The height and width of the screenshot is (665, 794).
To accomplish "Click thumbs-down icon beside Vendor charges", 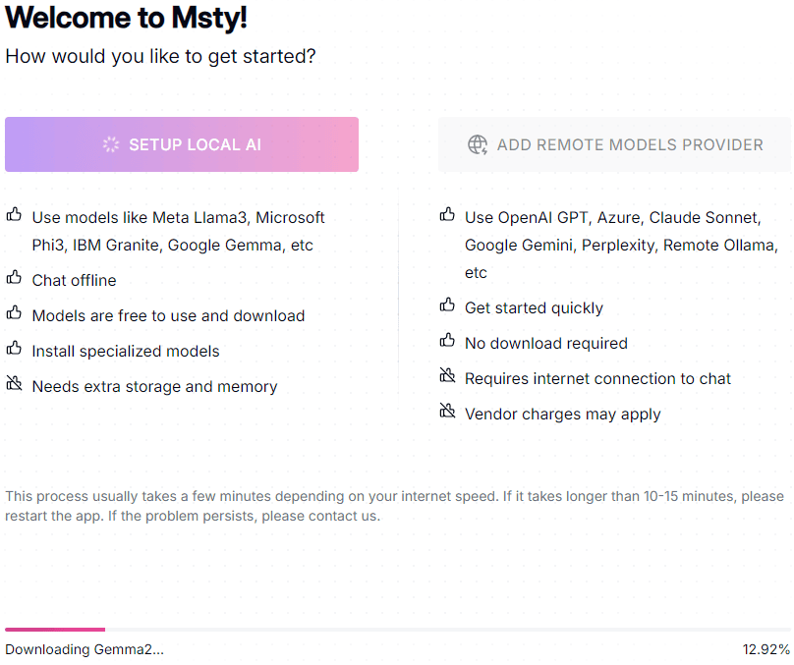I will (x=448, y=412).
